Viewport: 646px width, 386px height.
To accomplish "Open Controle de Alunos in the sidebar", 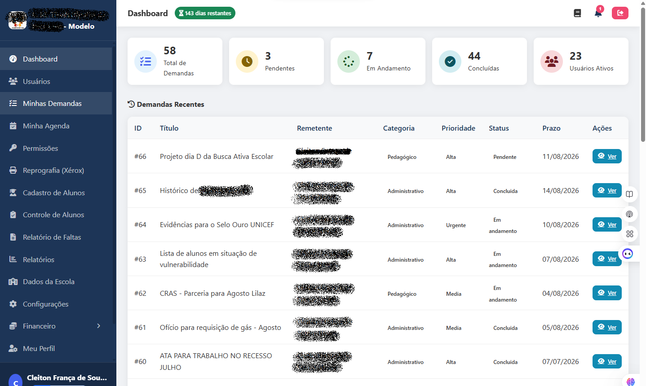I will pyautogui.click(x=56, y=215).
